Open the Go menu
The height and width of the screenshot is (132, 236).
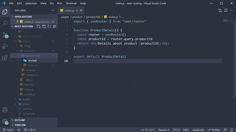(52, 3)
